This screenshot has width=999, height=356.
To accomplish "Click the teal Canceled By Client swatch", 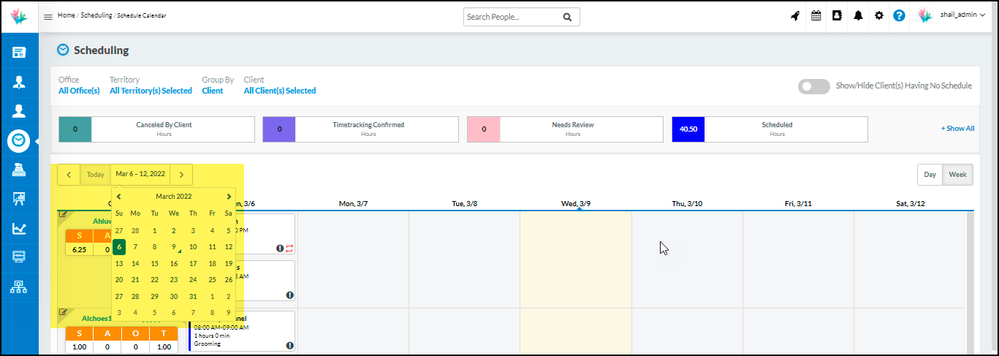I will pos(75,129).
